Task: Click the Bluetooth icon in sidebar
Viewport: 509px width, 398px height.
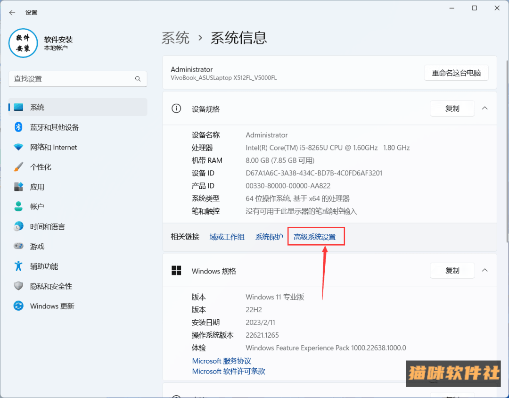Action: pyautogui.click(x=18, y=127)
